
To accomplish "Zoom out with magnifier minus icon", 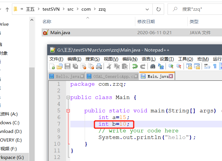I will (x=179, y=66).
